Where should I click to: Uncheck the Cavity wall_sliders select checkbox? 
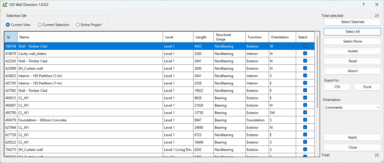click(x=305, y=53)
